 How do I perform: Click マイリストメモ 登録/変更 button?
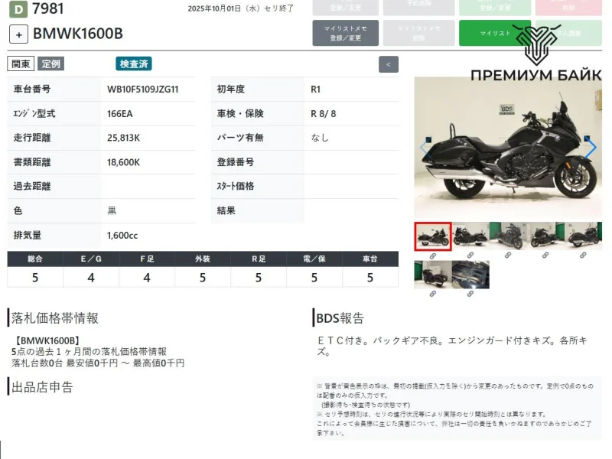346,33
